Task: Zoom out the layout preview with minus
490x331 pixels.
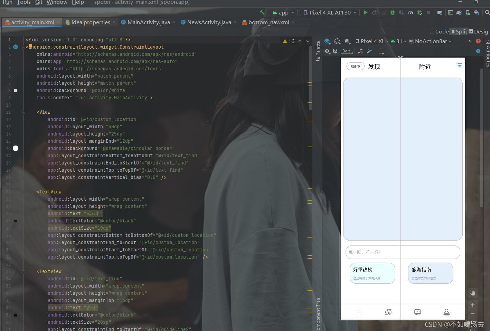Action: 473,314
